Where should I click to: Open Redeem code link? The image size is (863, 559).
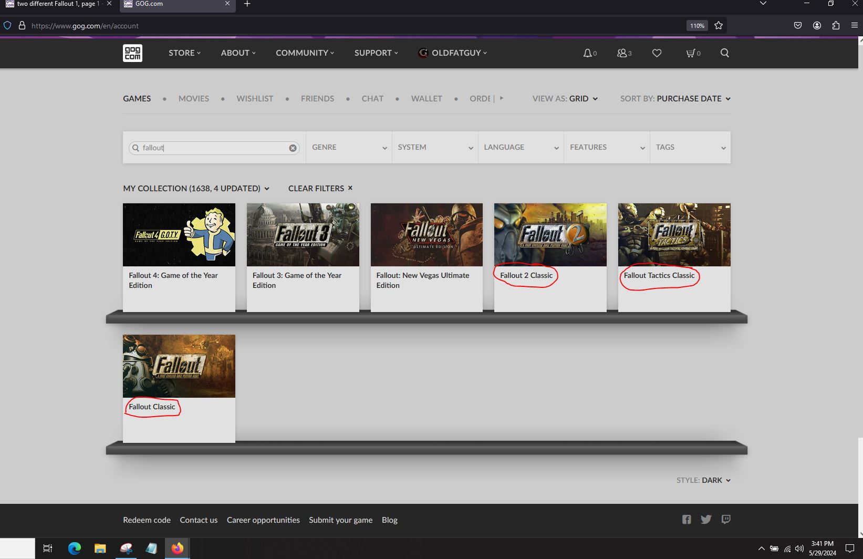(x=147, y=520)
